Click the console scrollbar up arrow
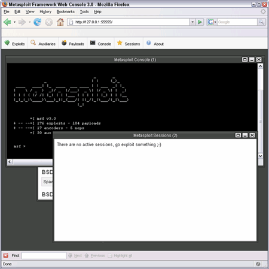 click(261, 66)
